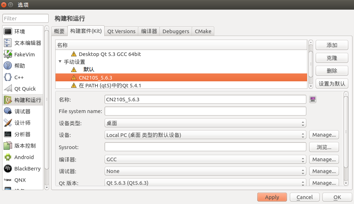Click the 添加 button
Image resolution: width=354 pixels, height=204 pixels.
click(332, 45)
